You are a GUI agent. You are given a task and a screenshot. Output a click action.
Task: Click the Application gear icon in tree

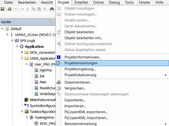21,47
